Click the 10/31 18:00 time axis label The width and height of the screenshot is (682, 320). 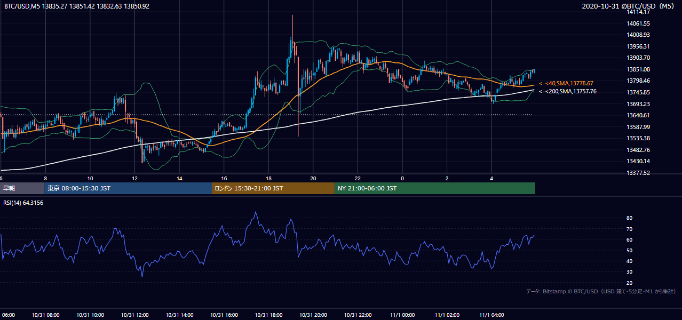(x=268, y=315)
